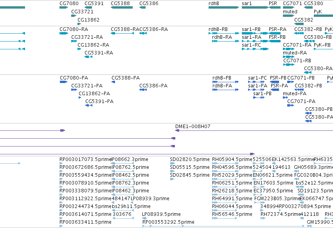Viewport: 333px width, 228px height.
Task: Select the muted-PA protein label
Action: (295, 93)
